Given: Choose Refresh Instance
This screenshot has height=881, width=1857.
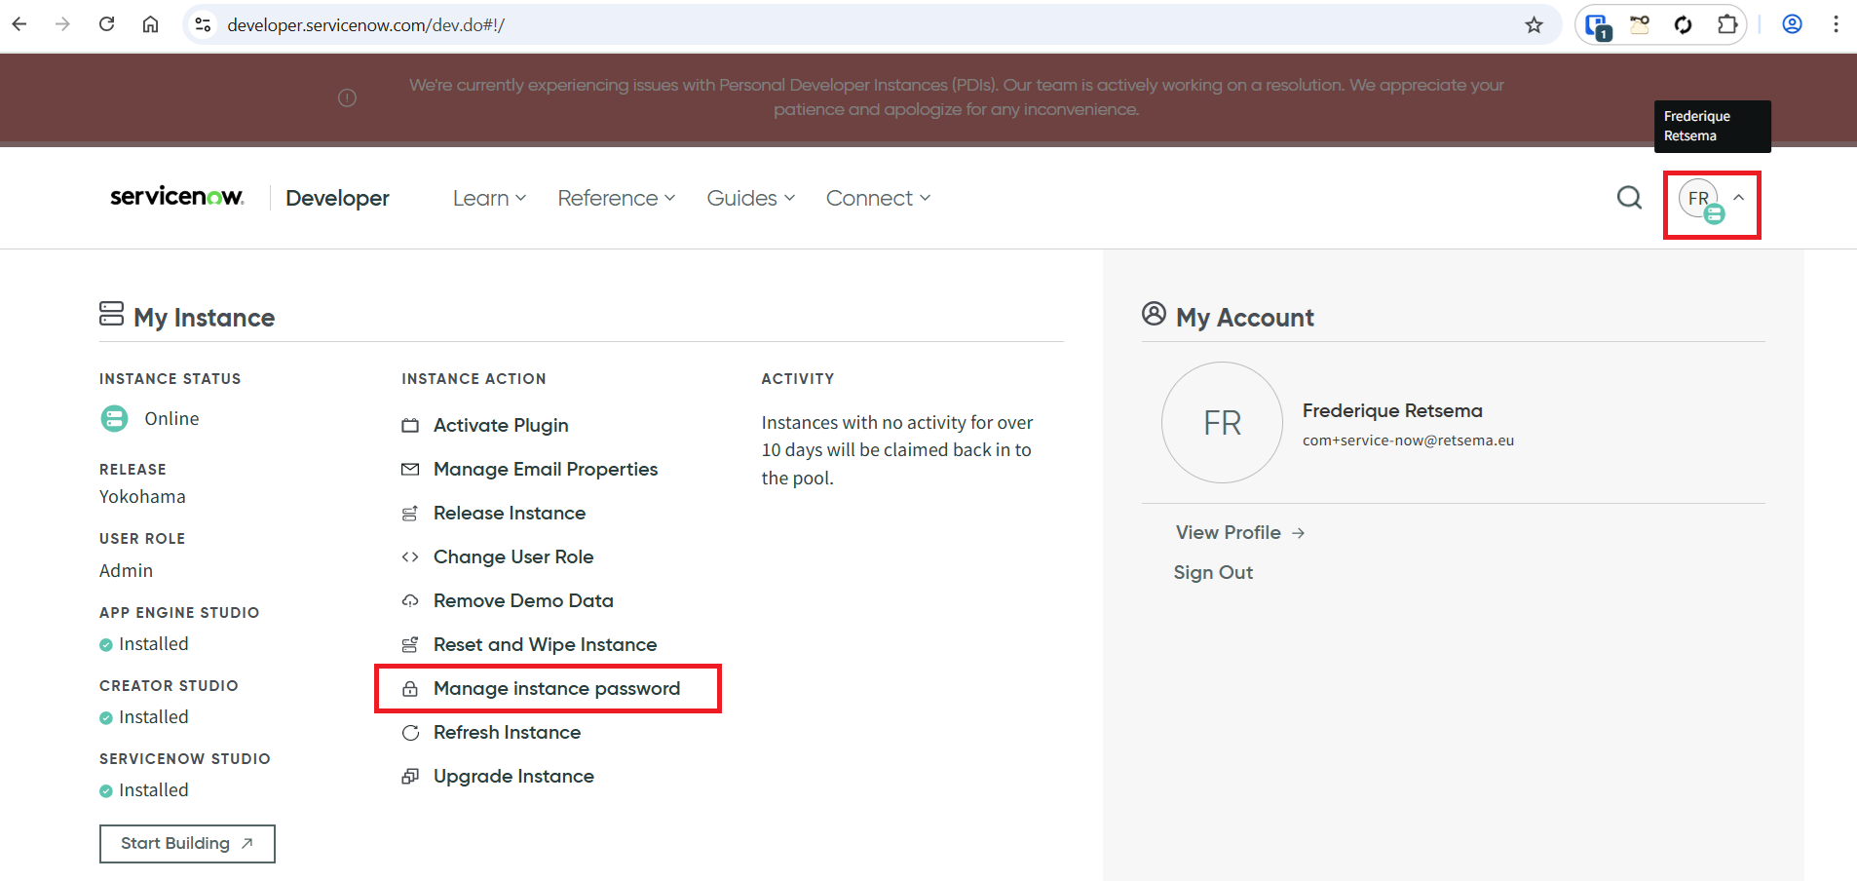Looking at the screenshot, I should click(507, 733).
